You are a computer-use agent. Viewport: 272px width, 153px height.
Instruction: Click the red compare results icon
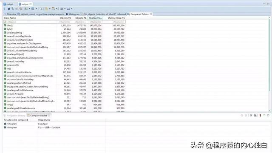coord(260,115)
